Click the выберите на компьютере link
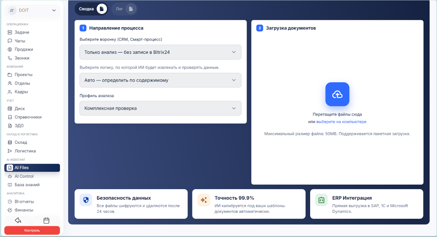The width and height of the screenshot is (437, 237). pyautogui.click(x=341, y=122)
